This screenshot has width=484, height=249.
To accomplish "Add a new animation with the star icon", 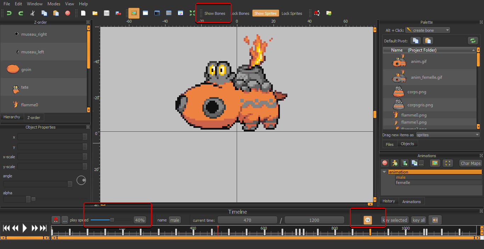I will [395, 163].
